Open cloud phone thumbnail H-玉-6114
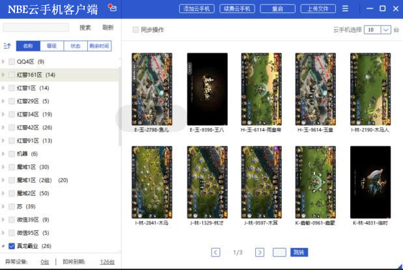The image size is (403, 270). pyautogui.click(x=261, y=89)
